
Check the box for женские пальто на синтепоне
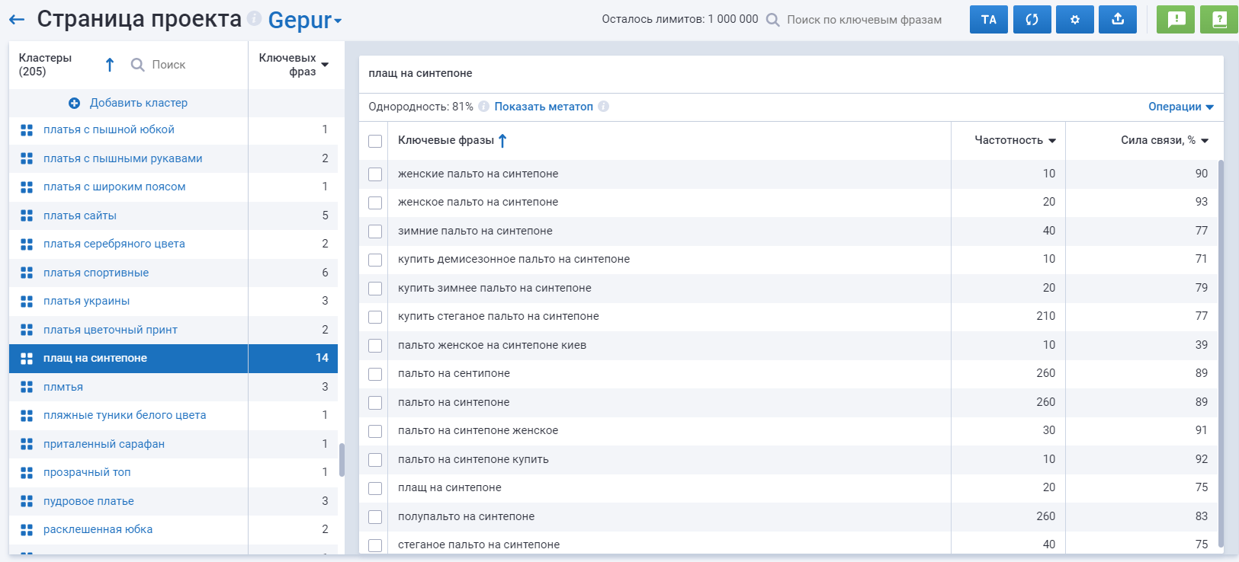coord(375,174)
